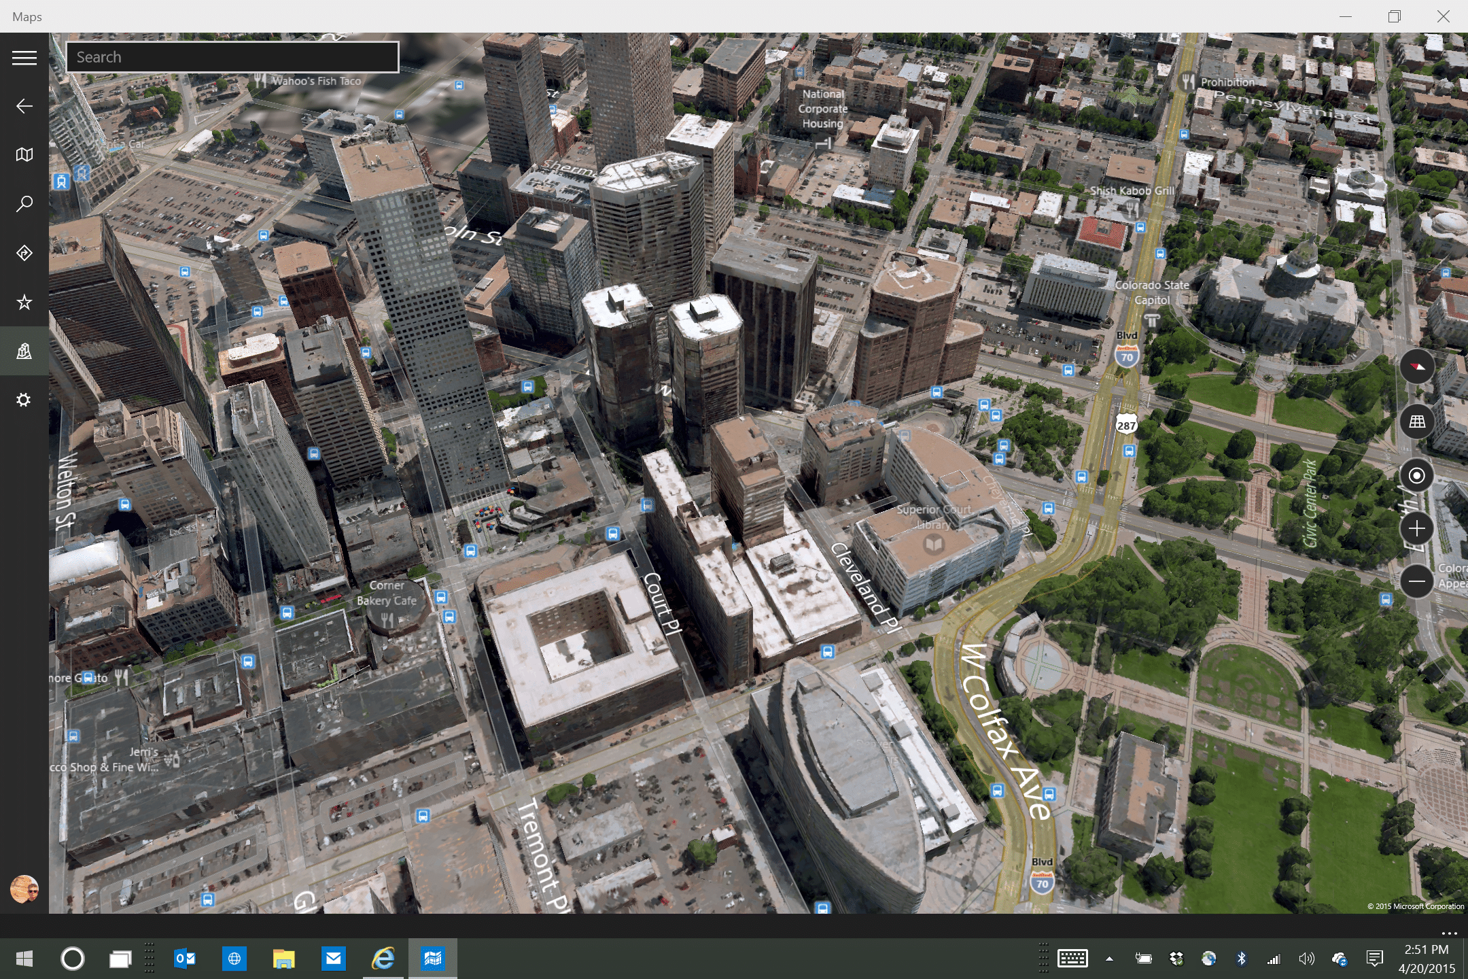1468x979 pixels.
Task: Open Internet Explorer from the taskbar
Action: pos(383,959)
